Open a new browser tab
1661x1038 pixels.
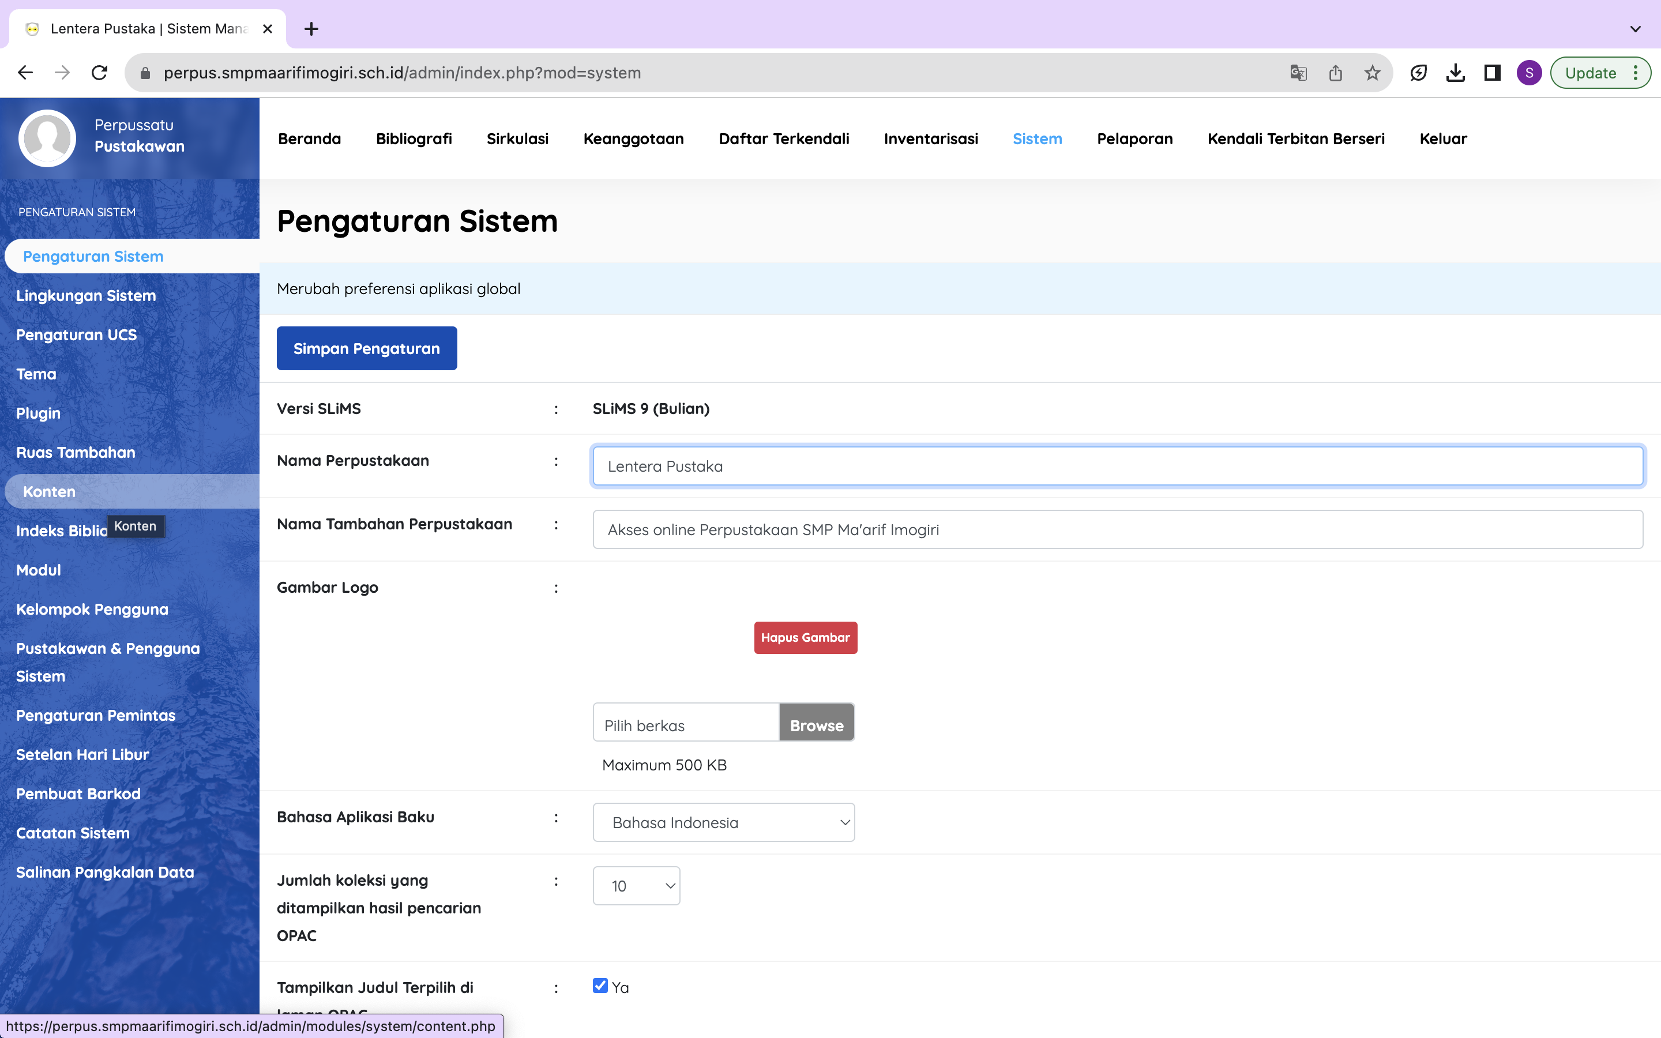311,29
